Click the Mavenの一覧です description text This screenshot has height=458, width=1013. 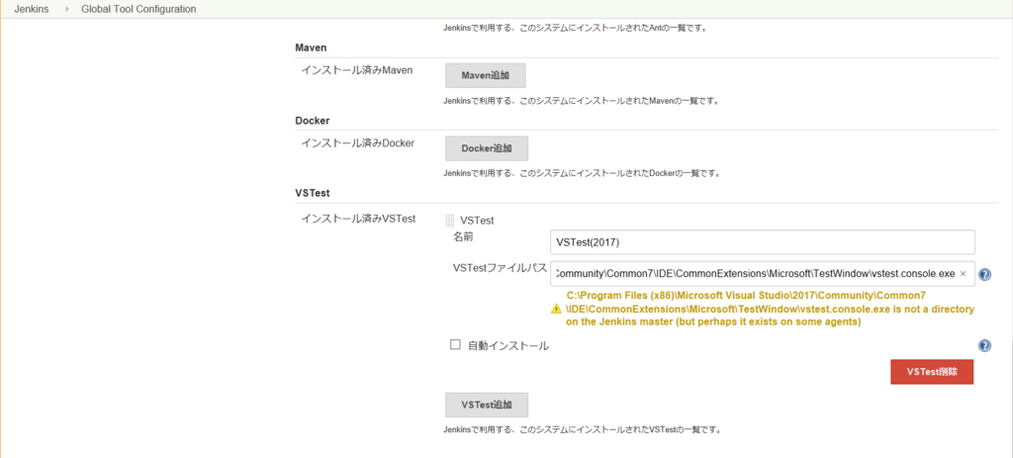click(582, 102)
